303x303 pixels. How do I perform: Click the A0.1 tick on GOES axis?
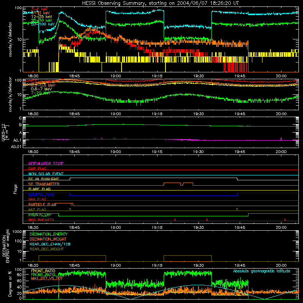(x=18, y=140)
